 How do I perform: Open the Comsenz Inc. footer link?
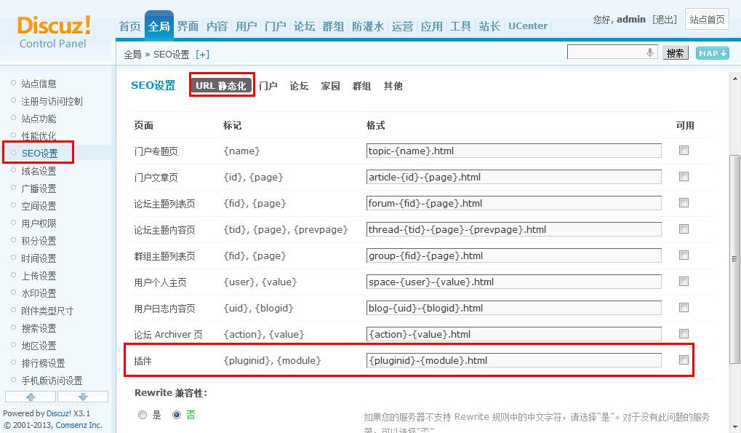pos(78,425)
